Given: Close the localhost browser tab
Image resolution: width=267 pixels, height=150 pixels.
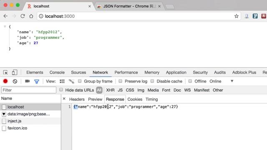Looking at the screenshot, I should tap(90, 6).
